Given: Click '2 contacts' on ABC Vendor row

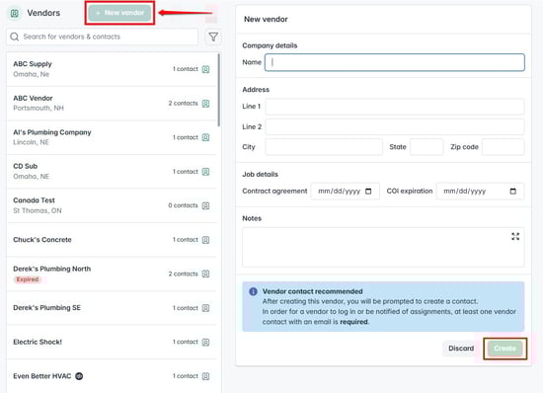Looking at the screenshot, I should (x=184, y=104).
